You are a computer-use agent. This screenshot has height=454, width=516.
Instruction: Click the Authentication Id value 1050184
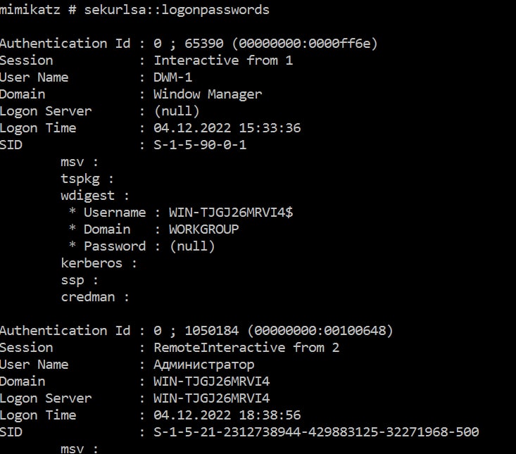pos(212,331)
